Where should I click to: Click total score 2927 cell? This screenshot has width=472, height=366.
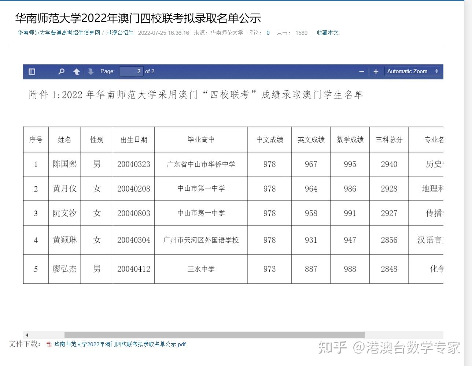(389, 213)
